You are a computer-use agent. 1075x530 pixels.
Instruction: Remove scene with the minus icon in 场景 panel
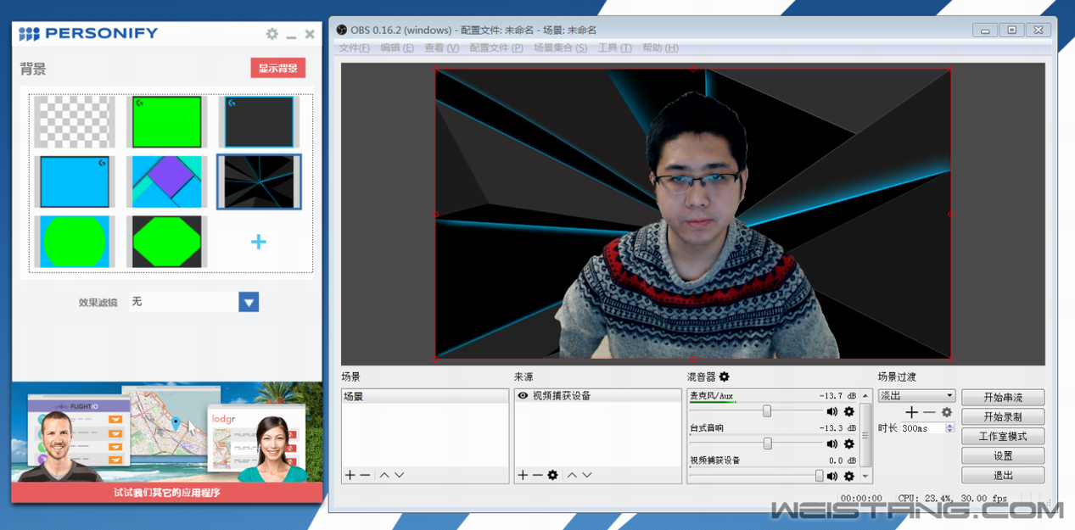pos(365,475)
